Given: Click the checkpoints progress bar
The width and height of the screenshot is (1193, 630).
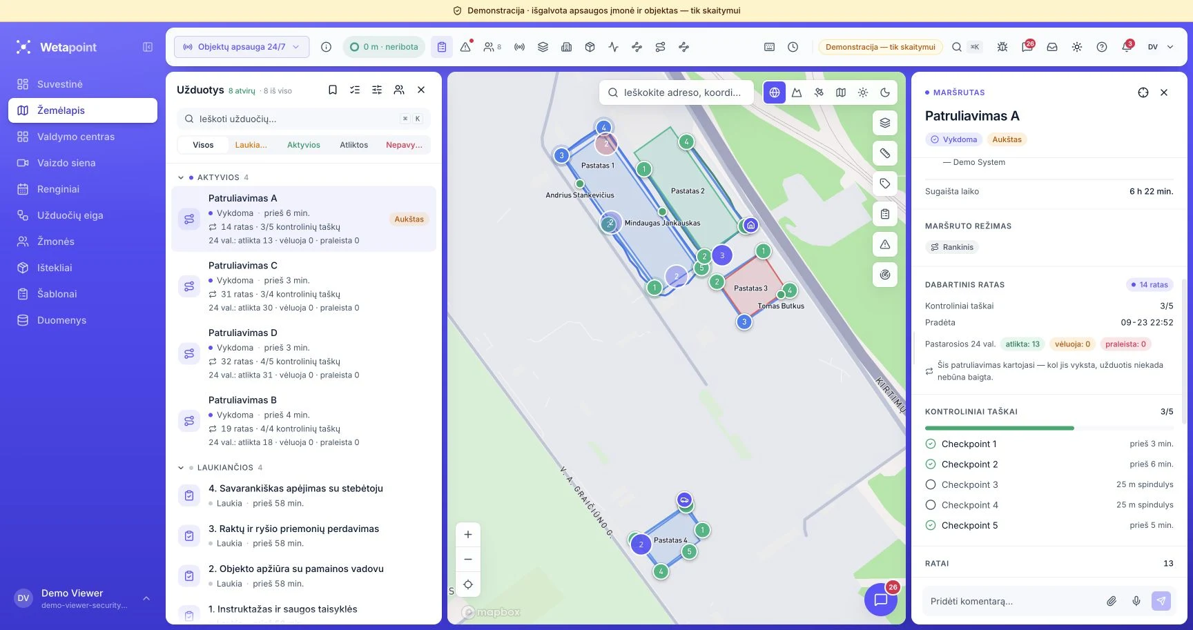Looking at the screenshot, I should [1049, 428].
